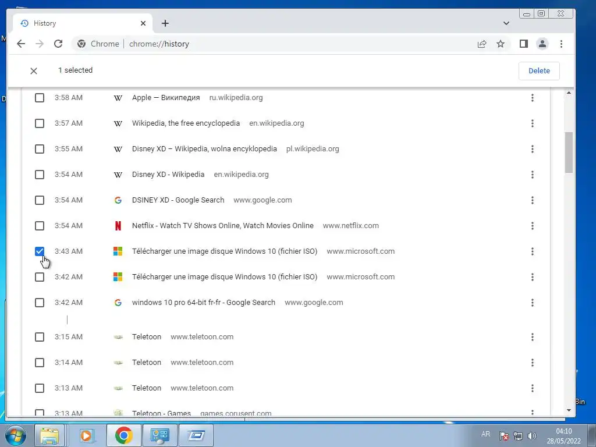Go back using the browser back arrow

click(21, 44)
